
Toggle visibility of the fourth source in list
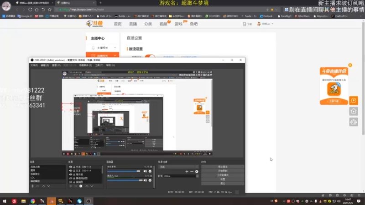tap(71, 178)
